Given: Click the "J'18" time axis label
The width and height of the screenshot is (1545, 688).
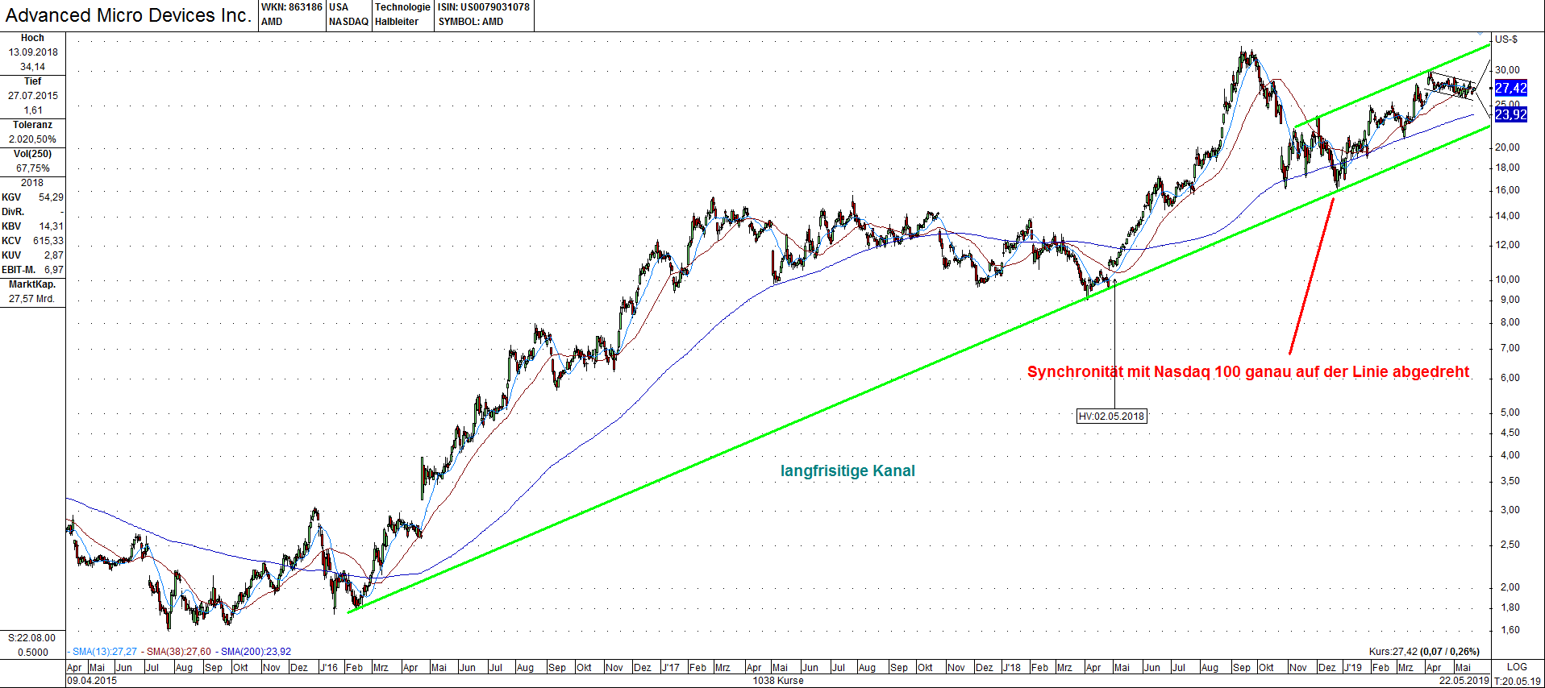Looking at the screenshot, I should point(1011,668).
